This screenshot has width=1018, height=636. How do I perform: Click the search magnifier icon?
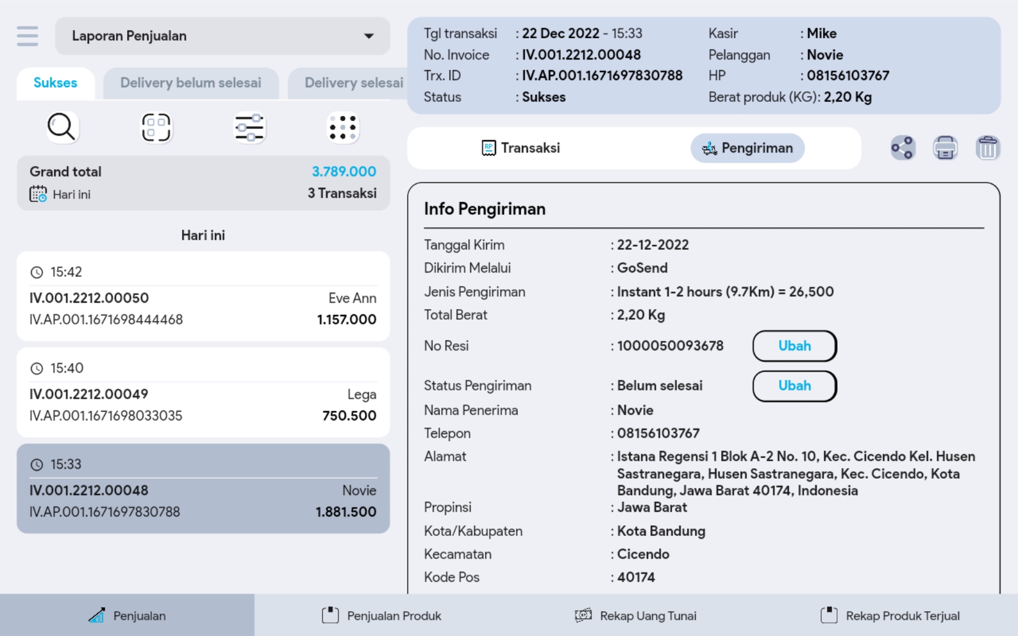[x=62, y=127]
